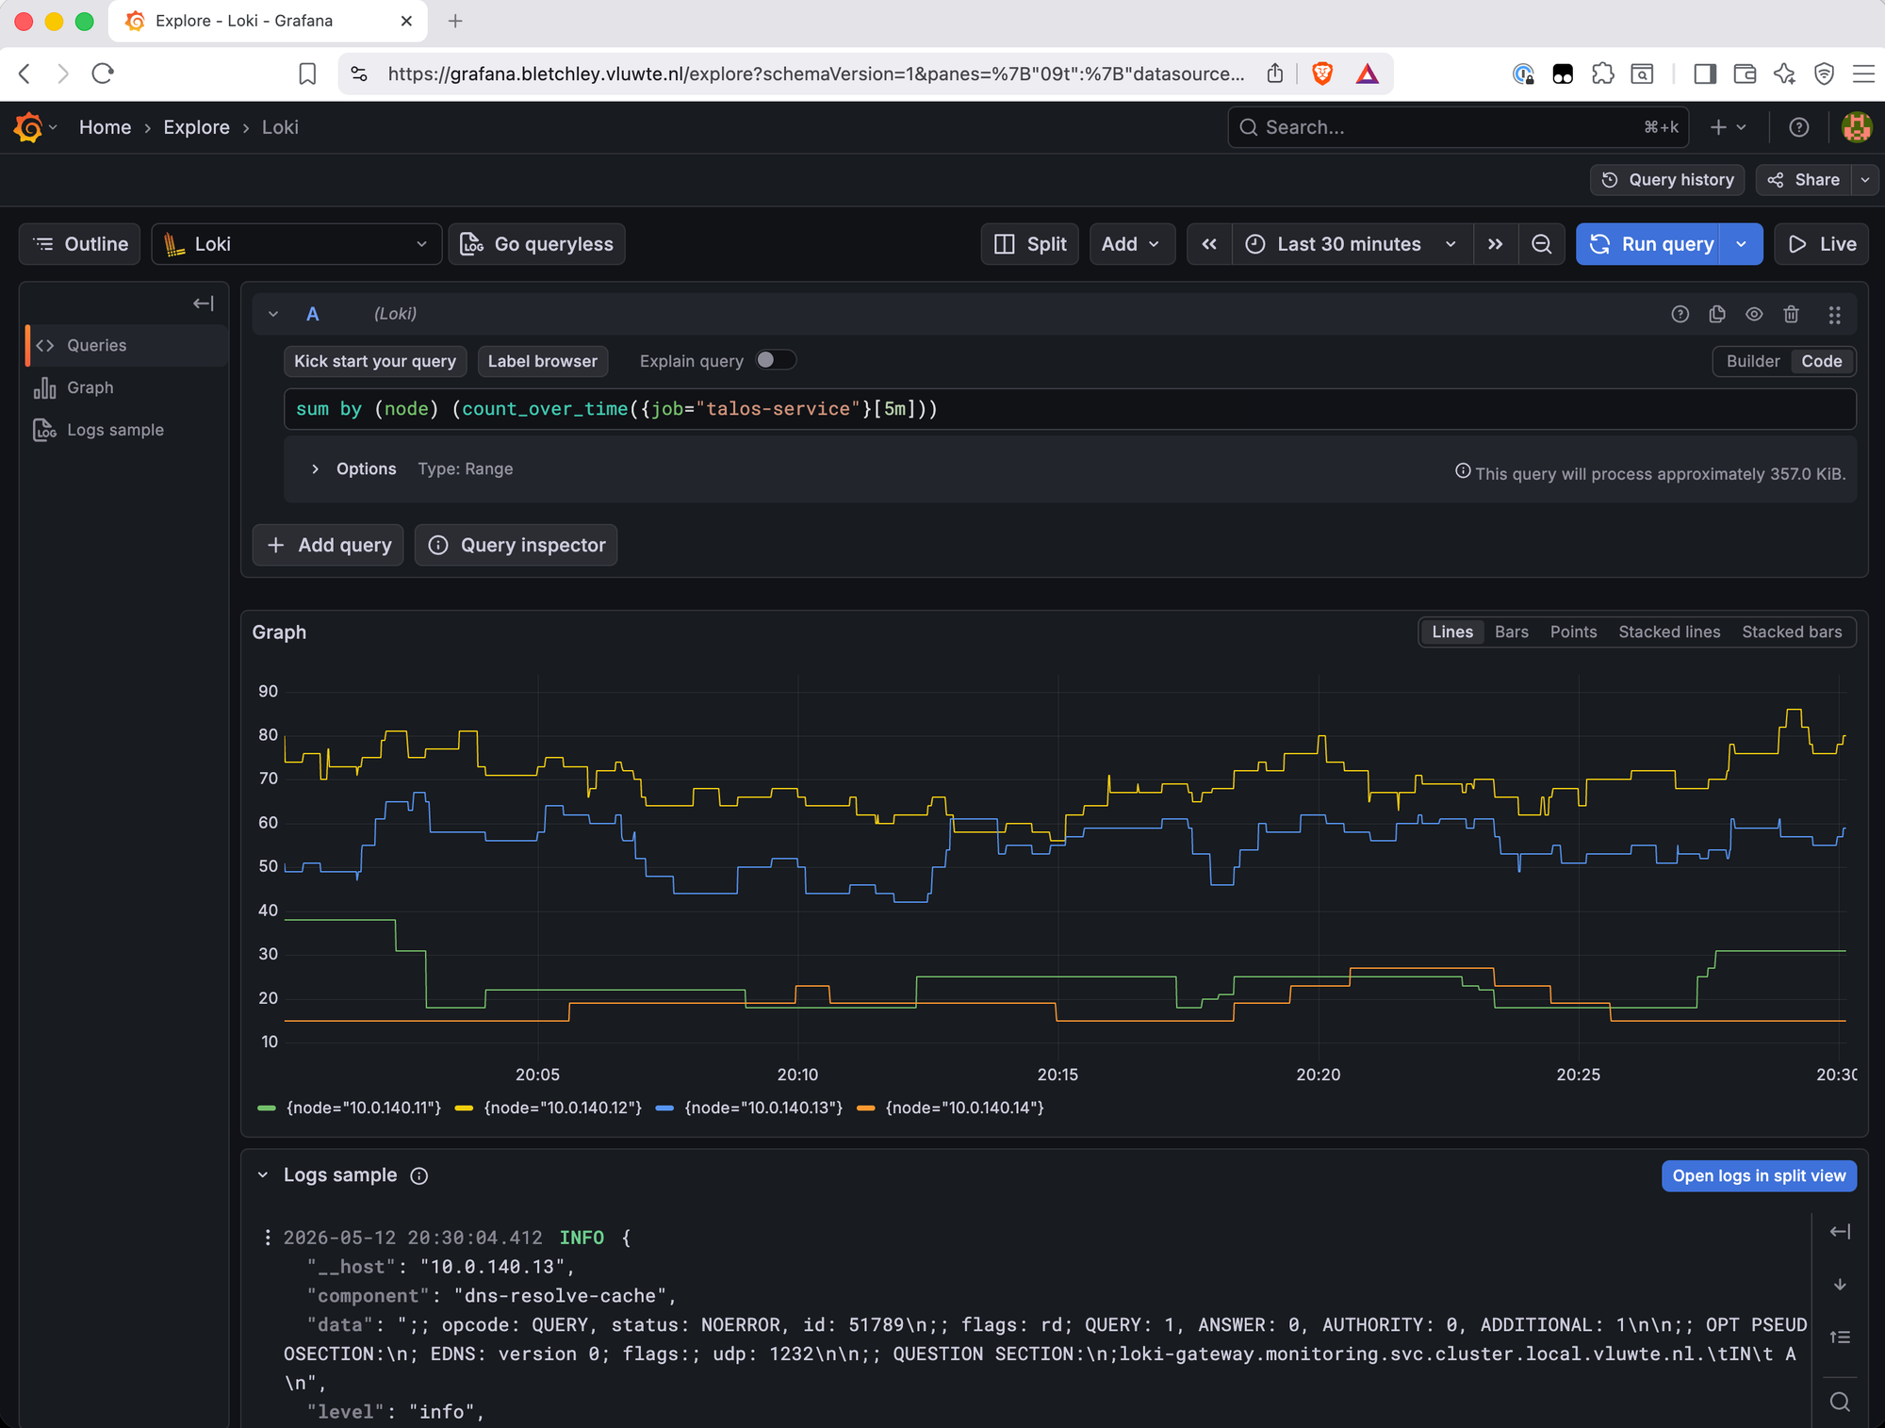The height and width of the screenshot is (1428, 1885).
Task: Click Add query button
Action: [x=328, y=545]
